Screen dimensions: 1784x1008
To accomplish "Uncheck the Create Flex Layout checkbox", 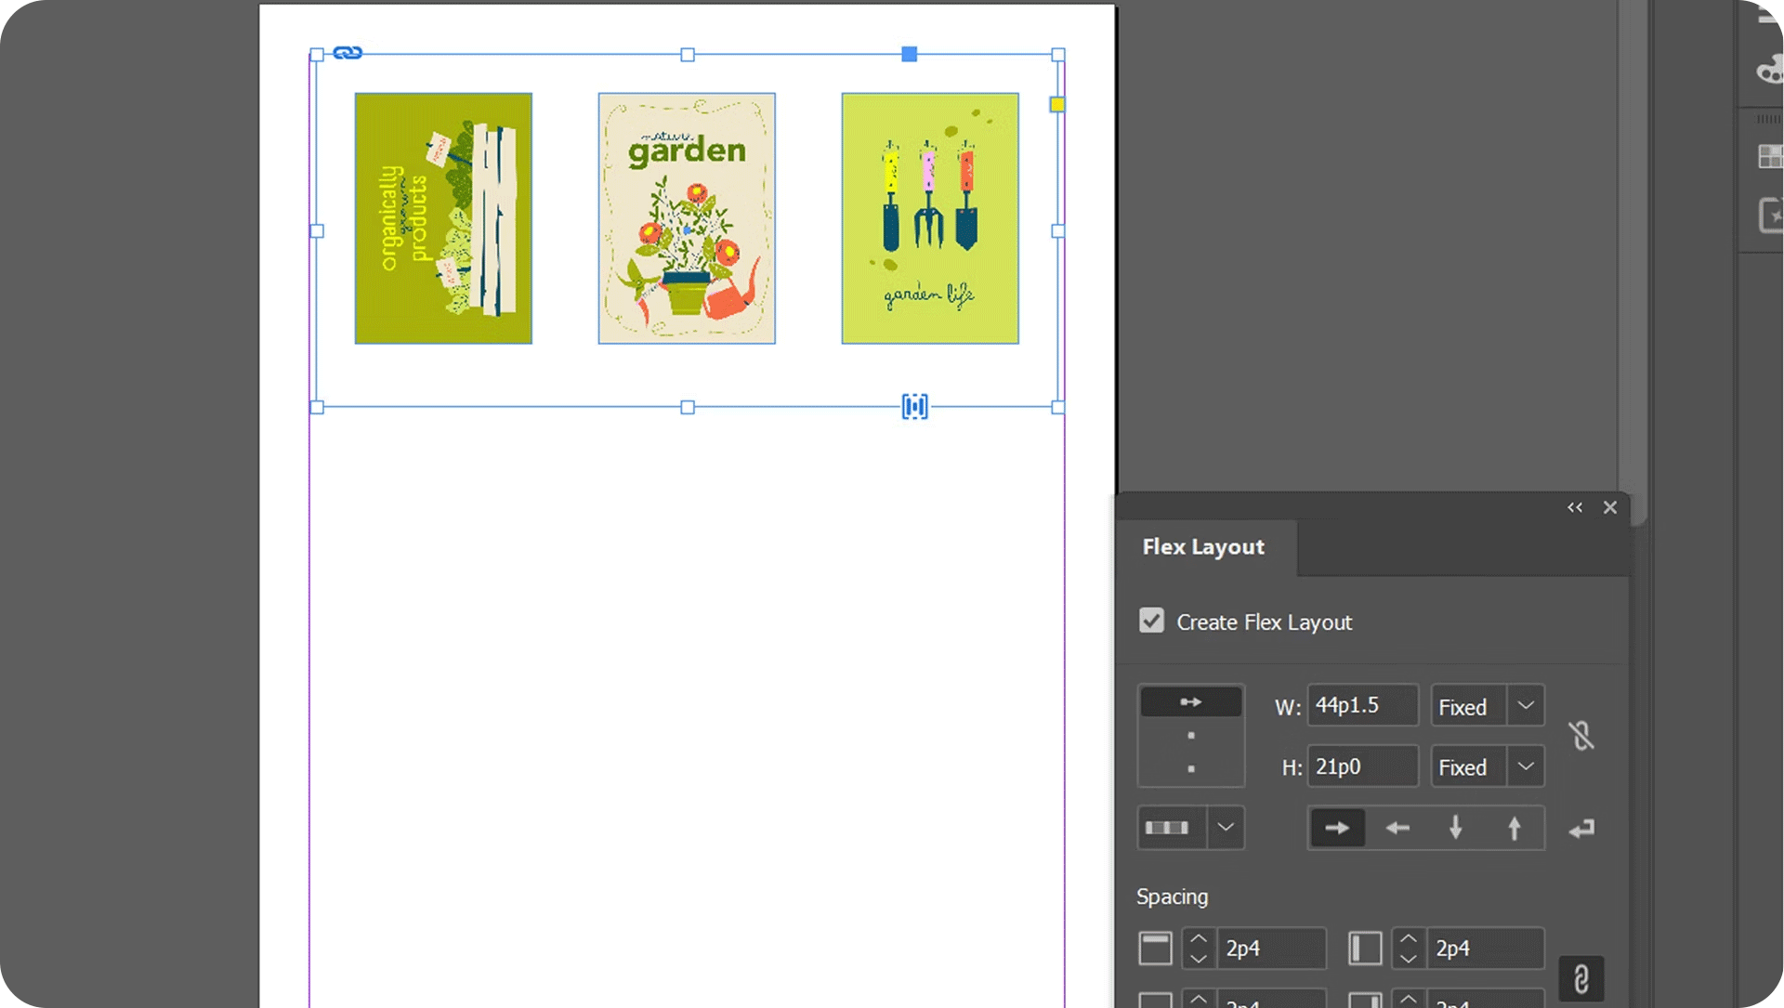I will 1151,621.
